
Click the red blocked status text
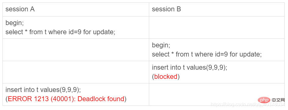click(x=166, y=76)
